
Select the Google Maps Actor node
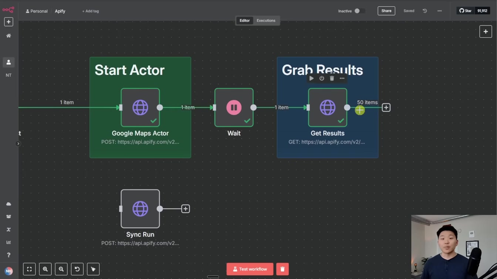140,107
